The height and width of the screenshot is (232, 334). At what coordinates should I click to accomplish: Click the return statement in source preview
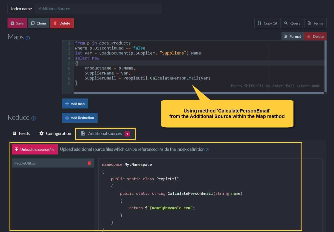click(162, 208)
